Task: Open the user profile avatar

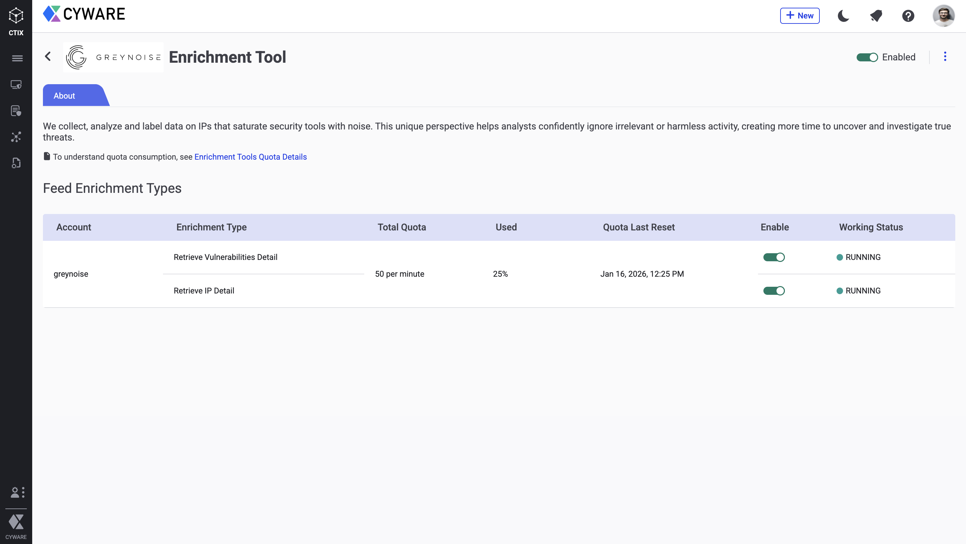Action: point(944,16)
